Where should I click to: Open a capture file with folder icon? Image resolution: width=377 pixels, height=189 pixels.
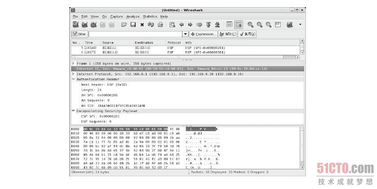coord(124,25)
